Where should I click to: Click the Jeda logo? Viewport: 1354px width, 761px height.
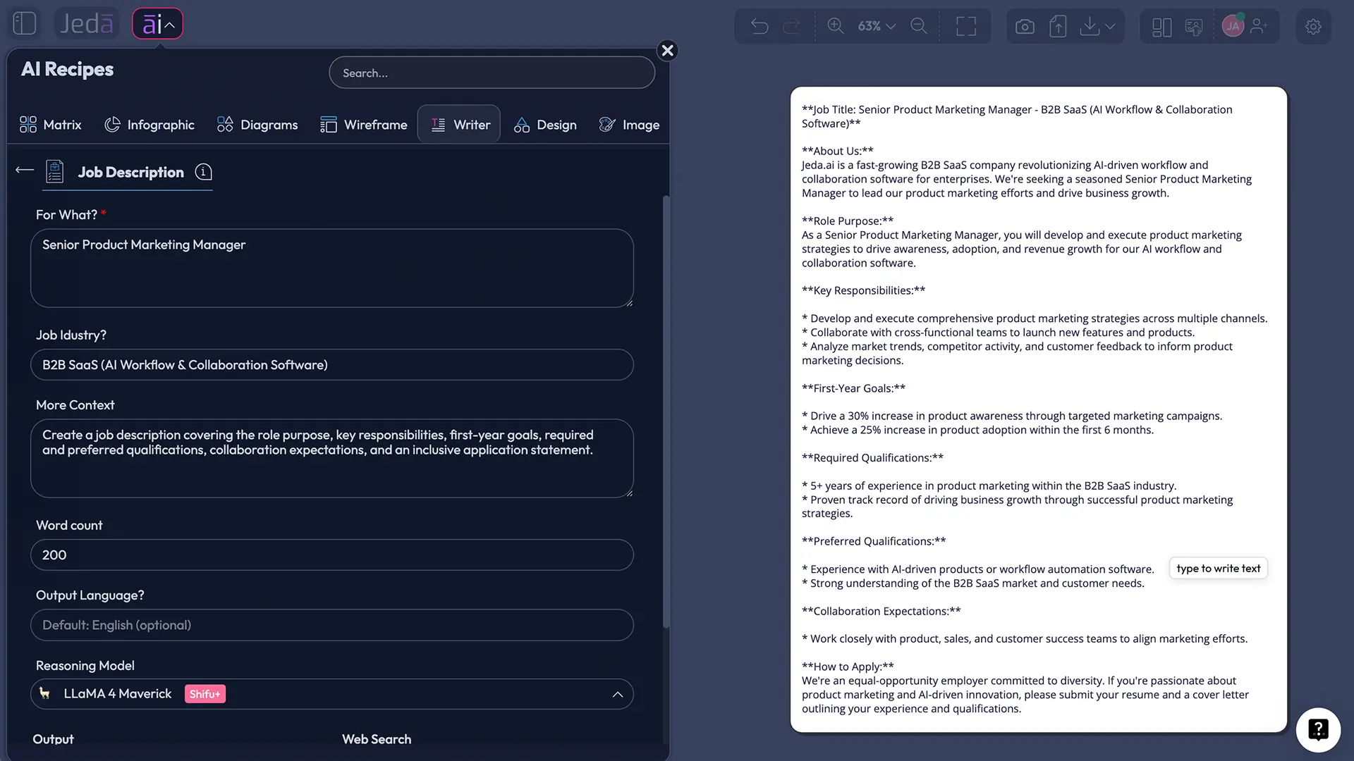pos(87,23)
